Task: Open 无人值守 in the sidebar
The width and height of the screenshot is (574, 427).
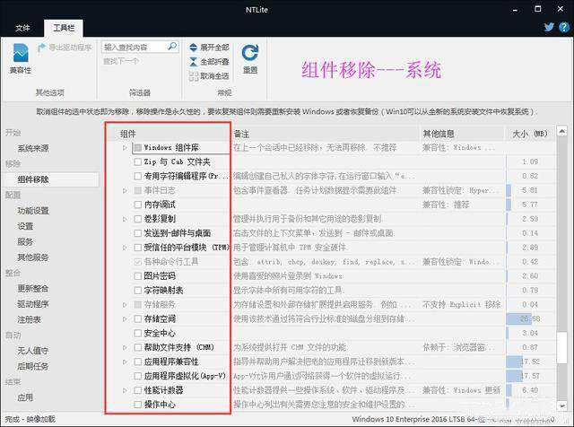Action: pyautogui.click(x=33, y=351)
